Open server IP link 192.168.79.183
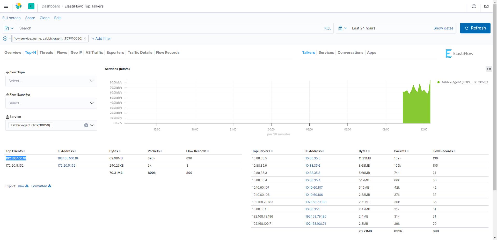This screenshot has width=497, height=240. tap(316, 202)
